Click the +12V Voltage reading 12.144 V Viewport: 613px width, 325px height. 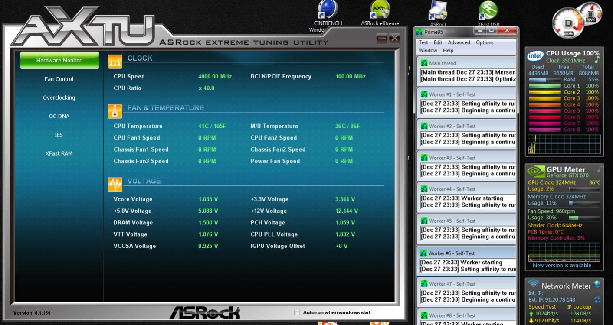click(347, 211)
